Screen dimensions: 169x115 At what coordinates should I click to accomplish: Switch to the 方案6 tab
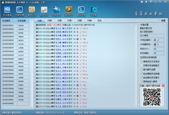tap(90, 21)
